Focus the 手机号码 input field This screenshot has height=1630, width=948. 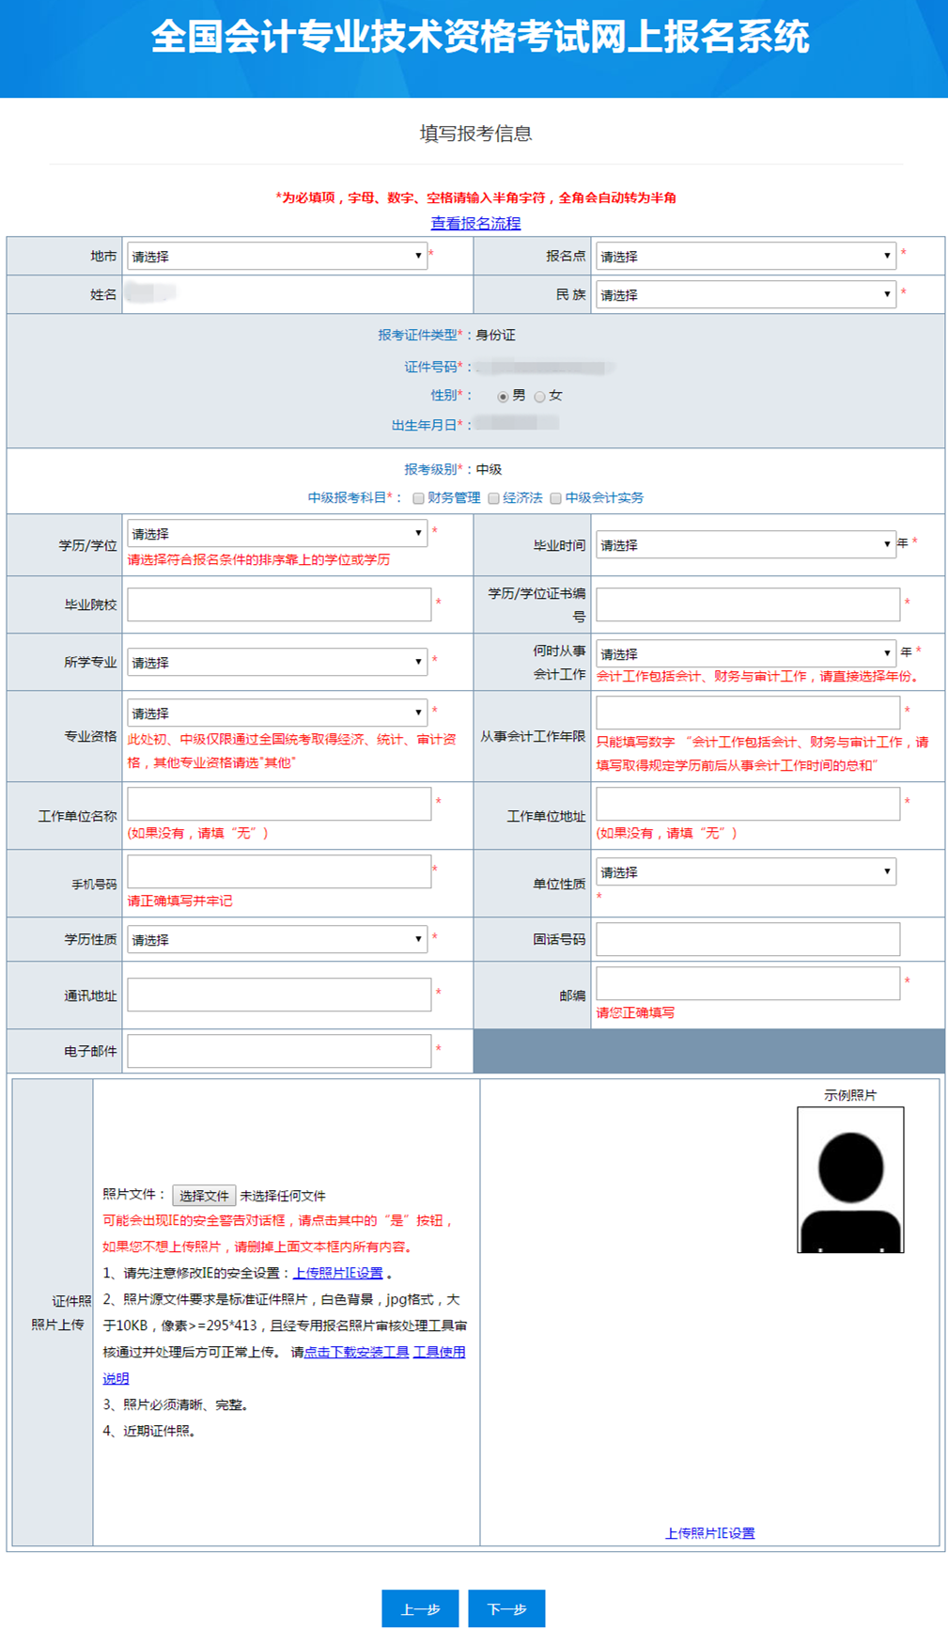pos(279,871)
